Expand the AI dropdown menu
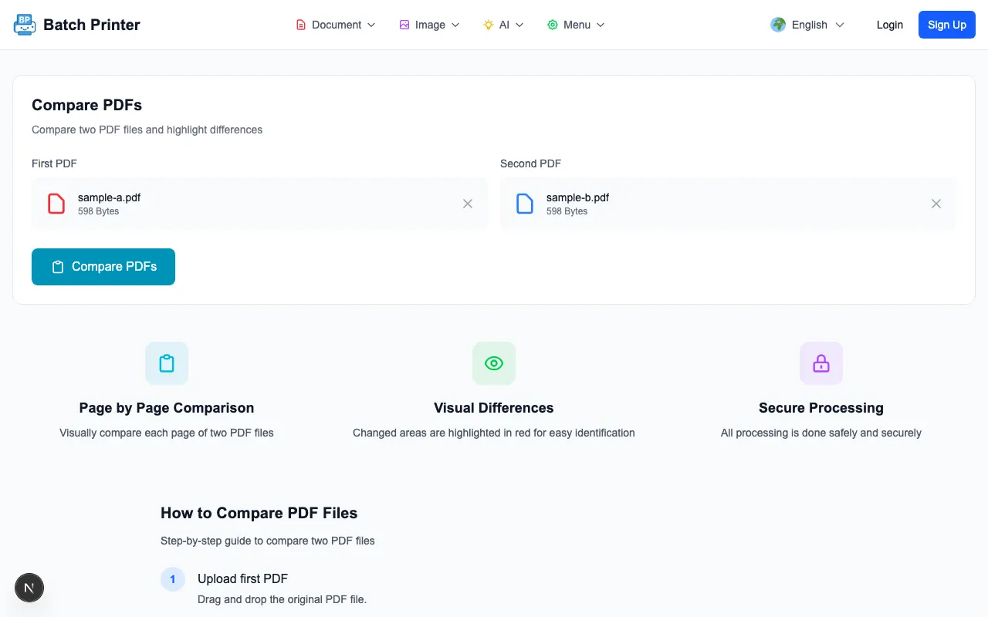The height and width of the screenshot is (617, 988). point(504,25)
